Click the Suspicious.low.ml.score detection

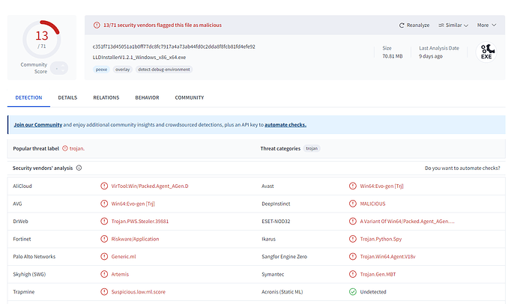tap(138, 292)
